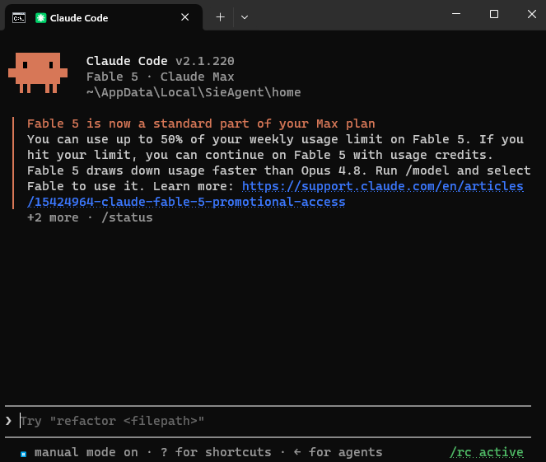This screenshot has width=546, height=462.
Task: Click 'manual mode on' status text
Action: pos(86,452)
